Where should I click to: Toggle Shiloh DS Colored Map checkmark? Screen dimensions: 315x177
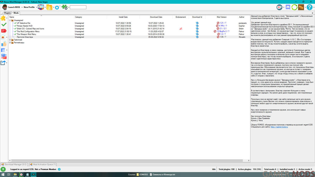click(15, 29)
